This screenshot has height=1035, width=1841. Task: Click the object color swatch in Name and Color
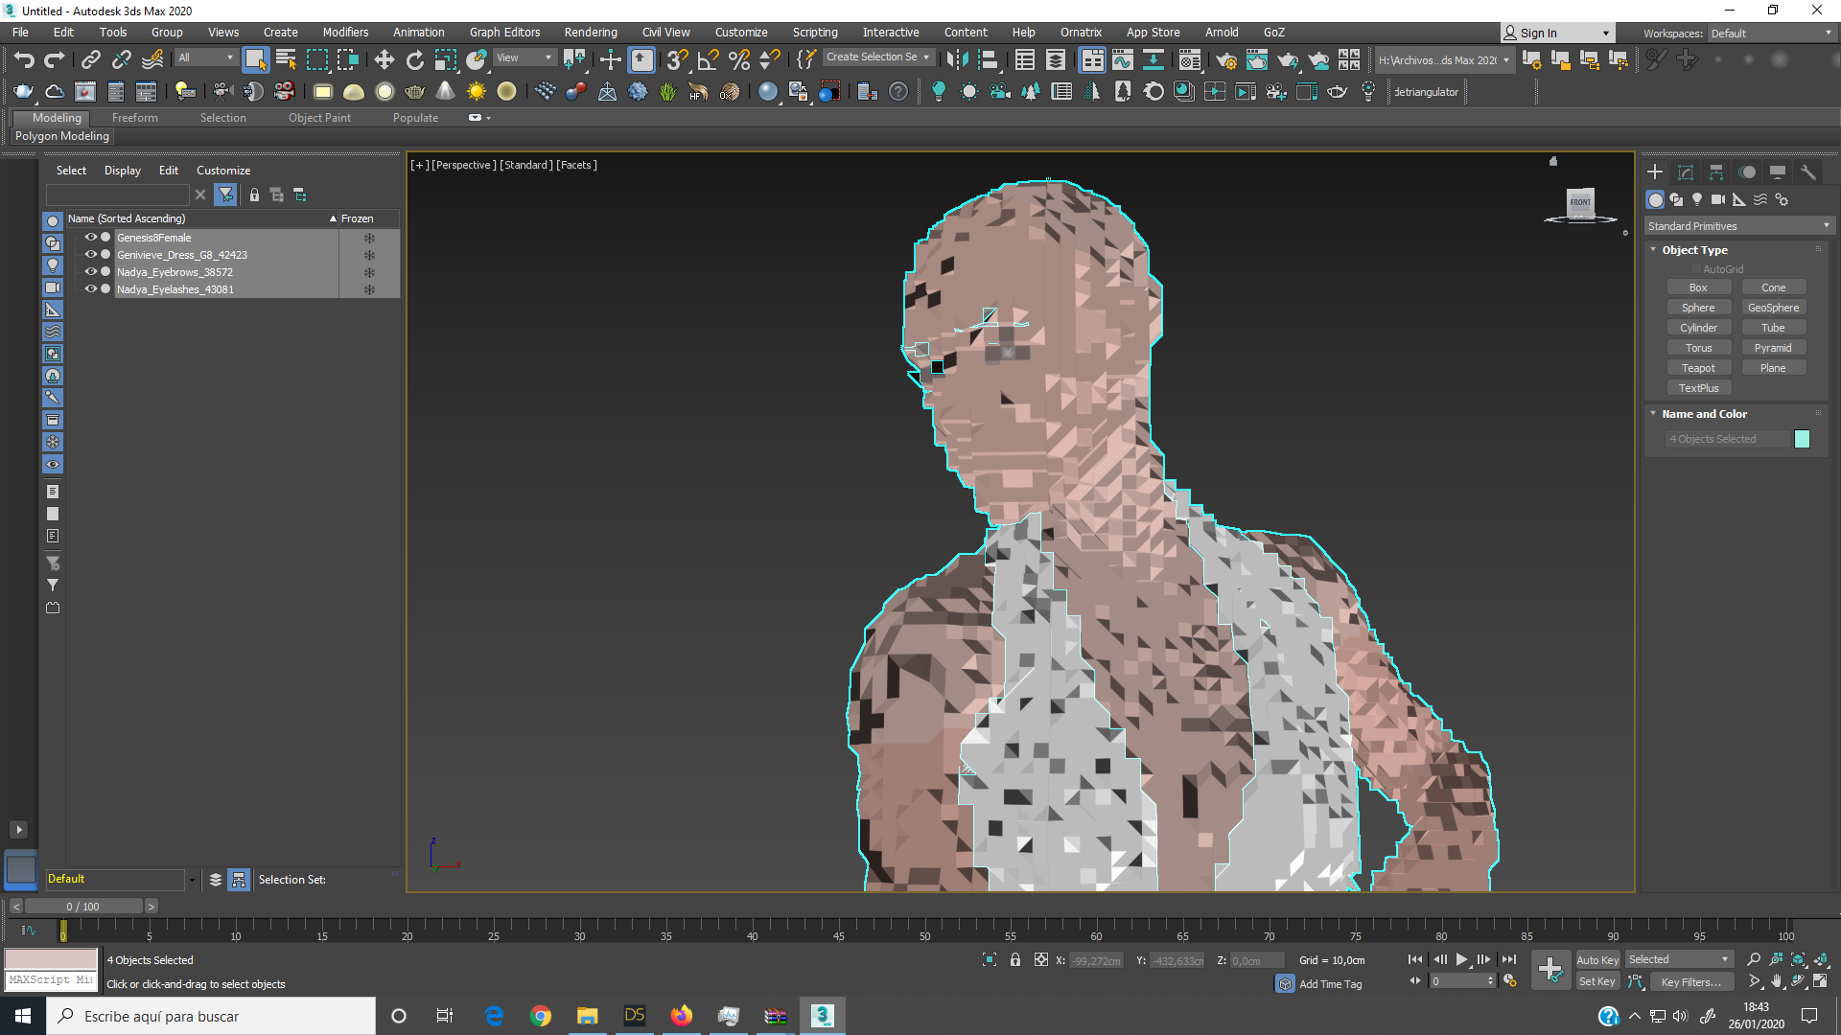1802,439
